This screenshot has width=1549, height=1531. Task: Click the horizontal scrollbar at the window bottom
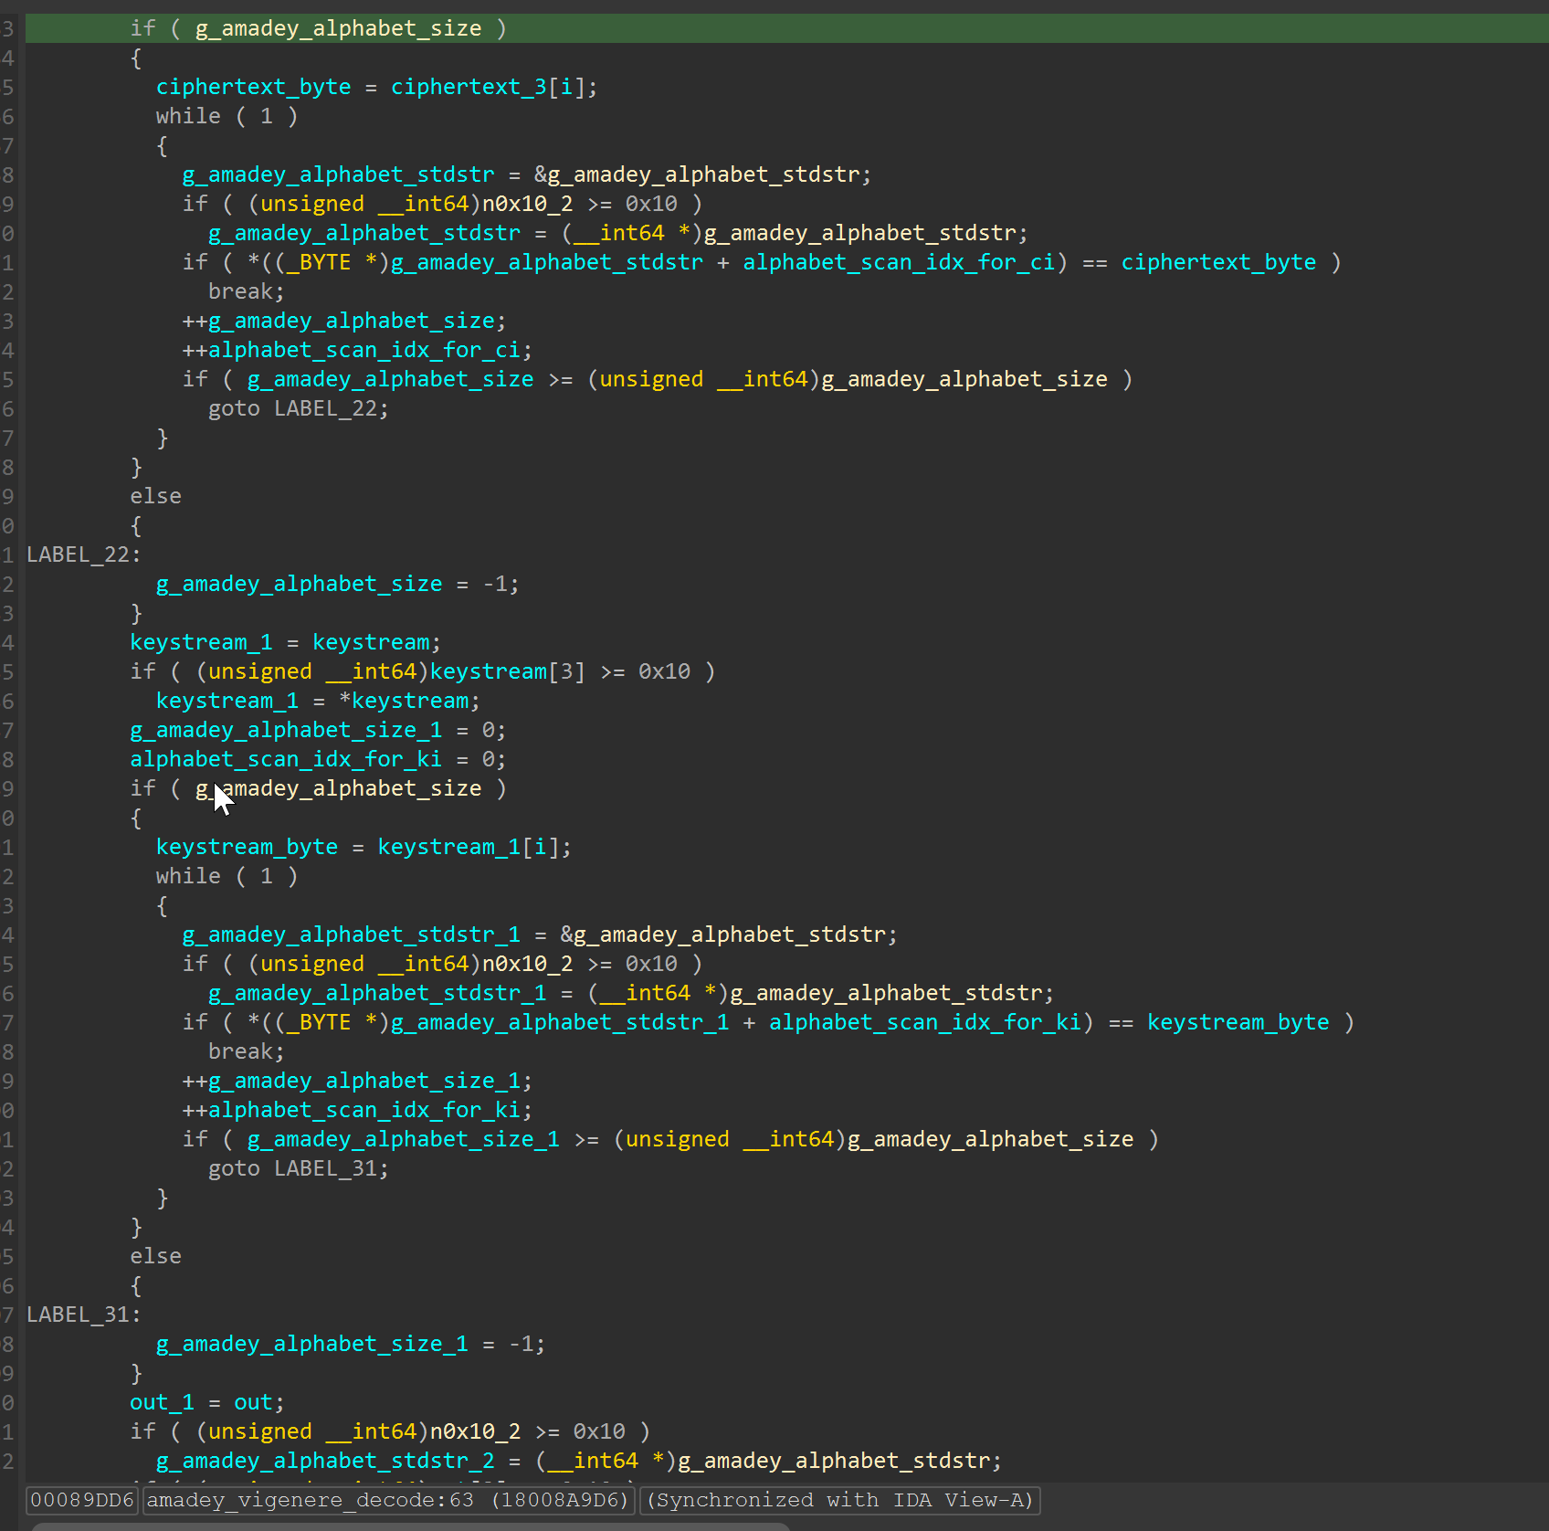[411, 1526]
